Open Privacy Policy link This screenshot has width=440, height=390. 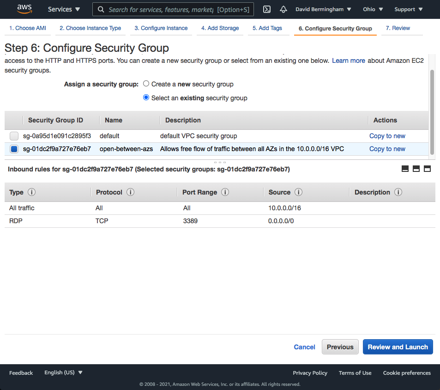310,372
